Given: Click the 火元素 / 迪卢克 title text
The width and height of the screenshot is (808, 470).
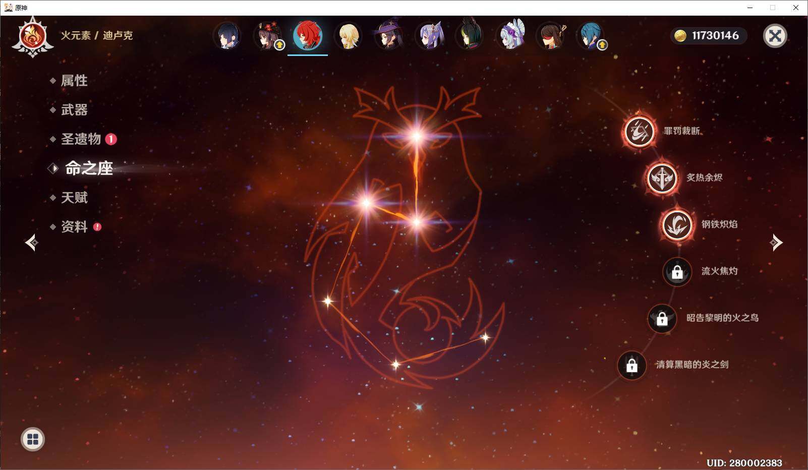Looking at the screenshot, I should coord(97,35).
